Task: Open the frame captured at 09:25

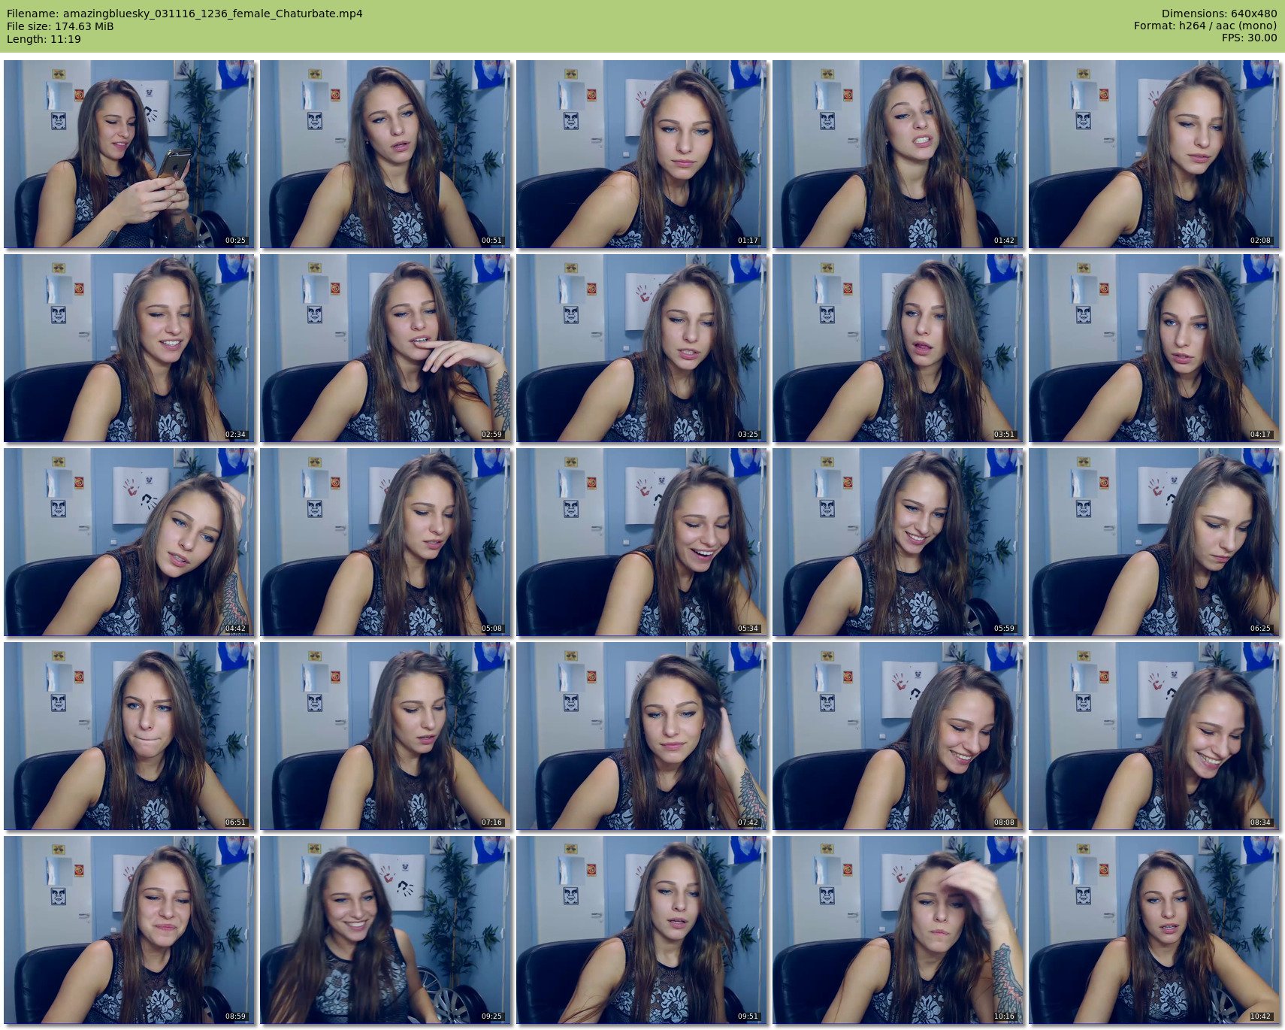Action: click(385, 930)
